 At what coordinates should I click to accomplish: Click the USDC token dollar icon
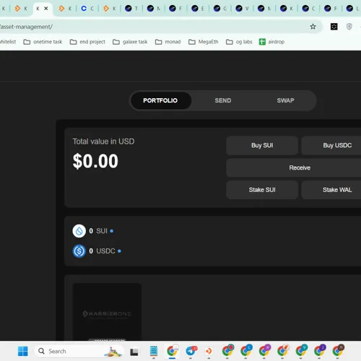coord(79,251)
